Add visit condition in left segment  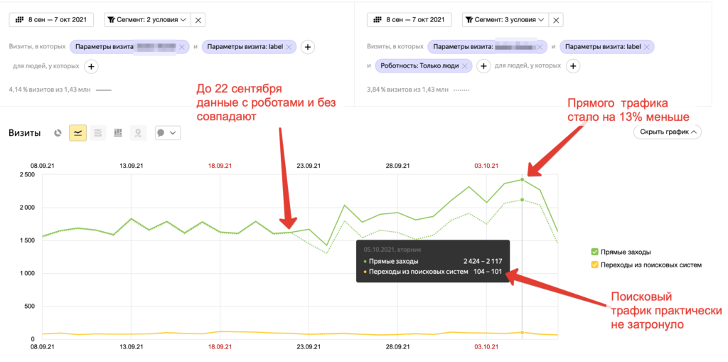pos(307,47)
